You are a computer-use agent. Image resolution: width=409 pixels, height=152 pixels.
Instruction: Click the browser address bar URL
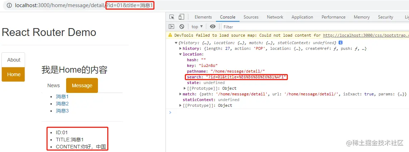coord(84,5)
